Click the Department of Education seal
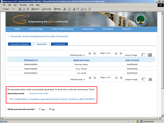 click(141, 19)
